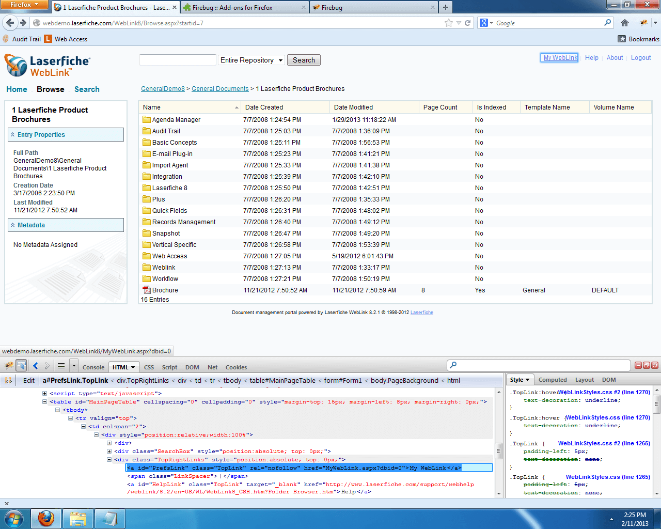Toggle the Firebug element inspector arrow
This screenshot has height=529, width=661.
point(21,366)
